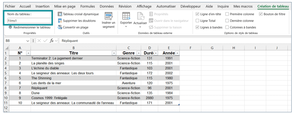Viewport: 294px width, 114px height.
Task: Select column B header
Action: pyautogui.click(x=73, y=48)
